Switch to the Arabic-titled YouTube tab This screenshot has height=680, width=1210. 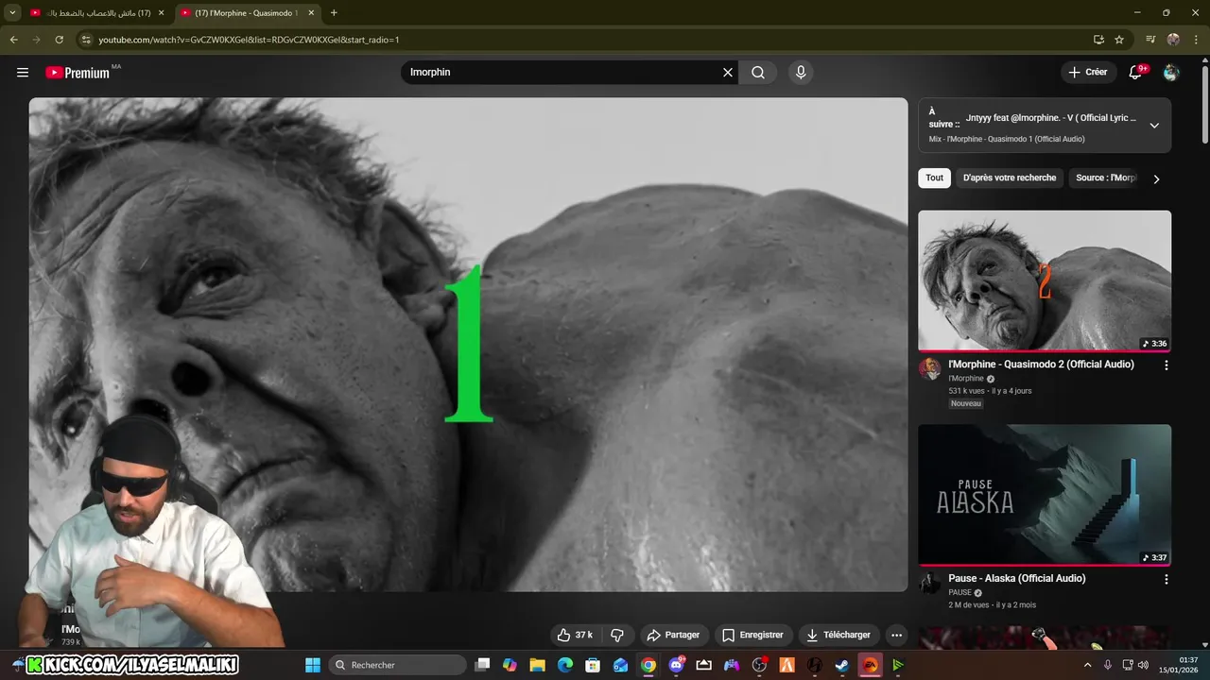[99, 13]
